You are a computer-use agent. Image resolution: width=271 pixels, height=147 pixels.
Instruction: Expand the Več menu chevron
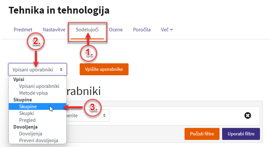coord(171,30)
